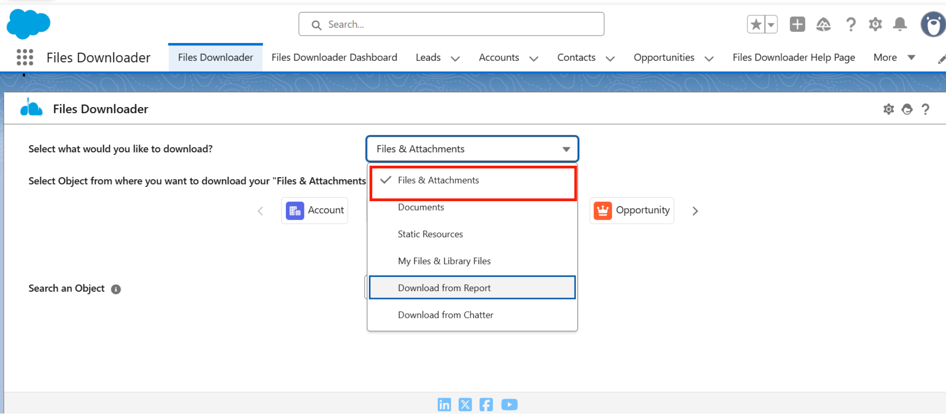Open the YouTube channel icon
This screenshot has width=946, height=419.
pyautogui.click(x=509, y=405)
